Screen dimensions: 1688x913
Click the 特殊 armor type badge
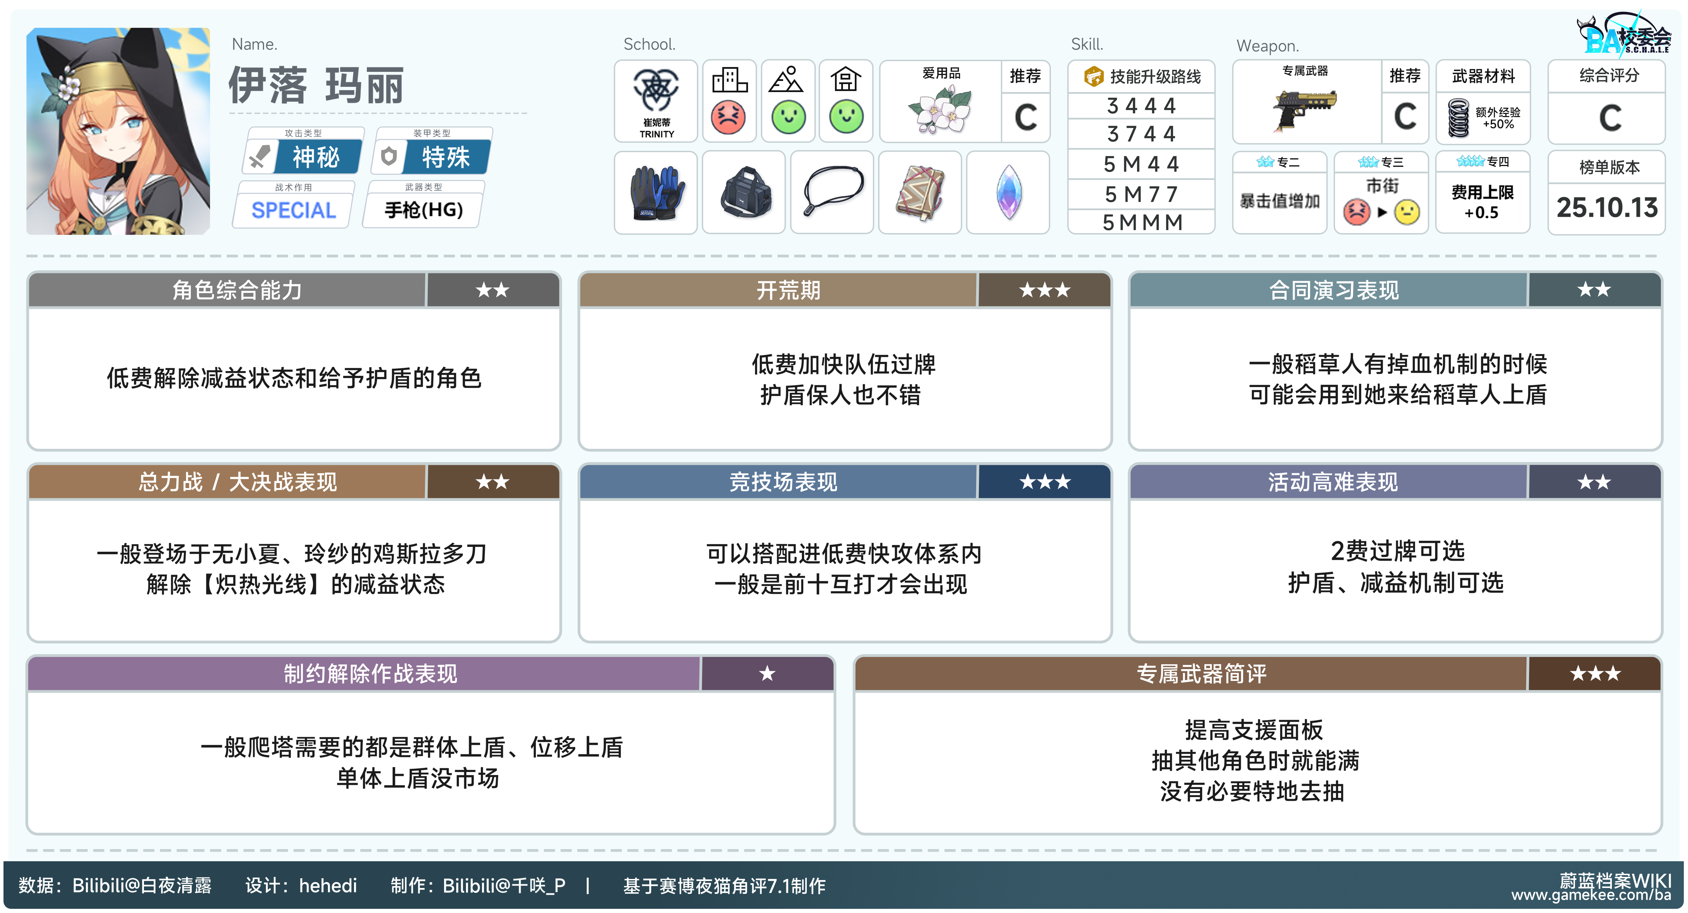pos(445,157)
